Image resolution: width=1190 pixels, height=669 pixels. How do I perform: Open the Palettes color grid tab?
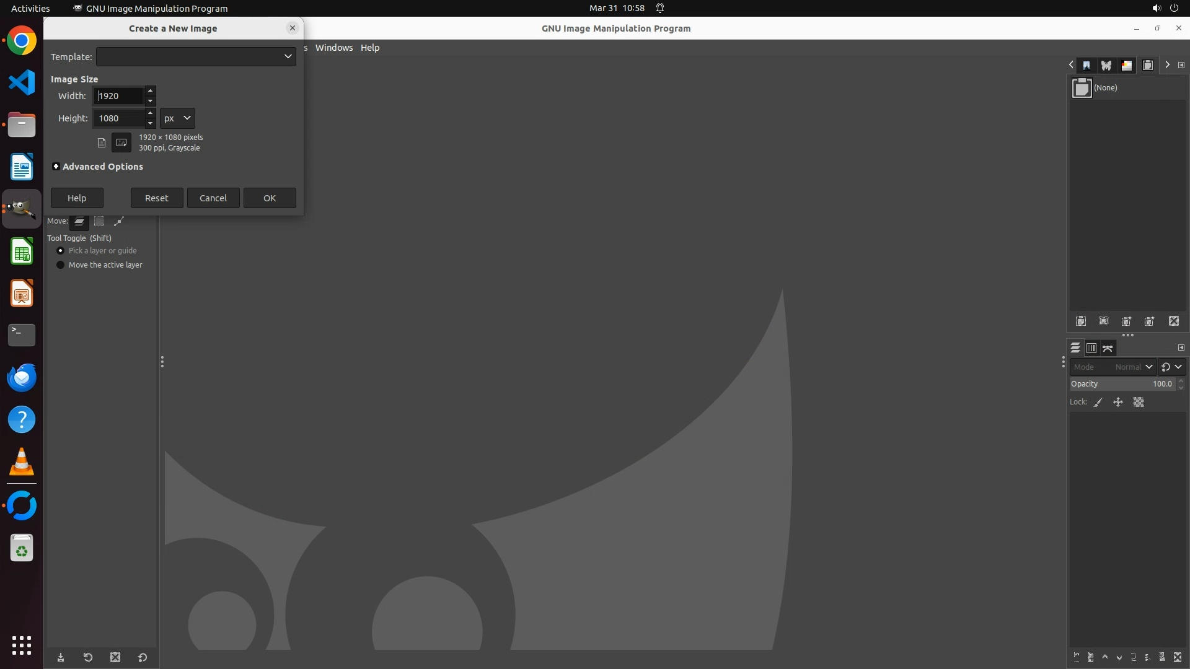[x=1127, y=65]
